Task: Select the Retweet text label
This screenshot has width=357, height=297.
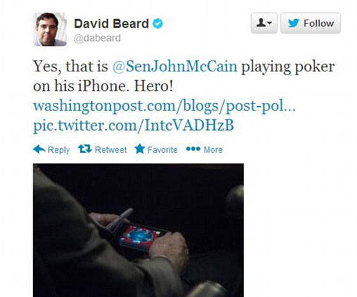Action: coord(111,150)
